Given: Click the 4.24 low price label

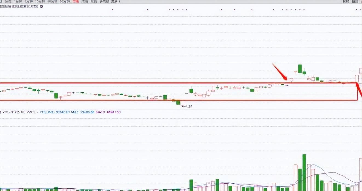Looking at the screenshot, I should [188, 106].
